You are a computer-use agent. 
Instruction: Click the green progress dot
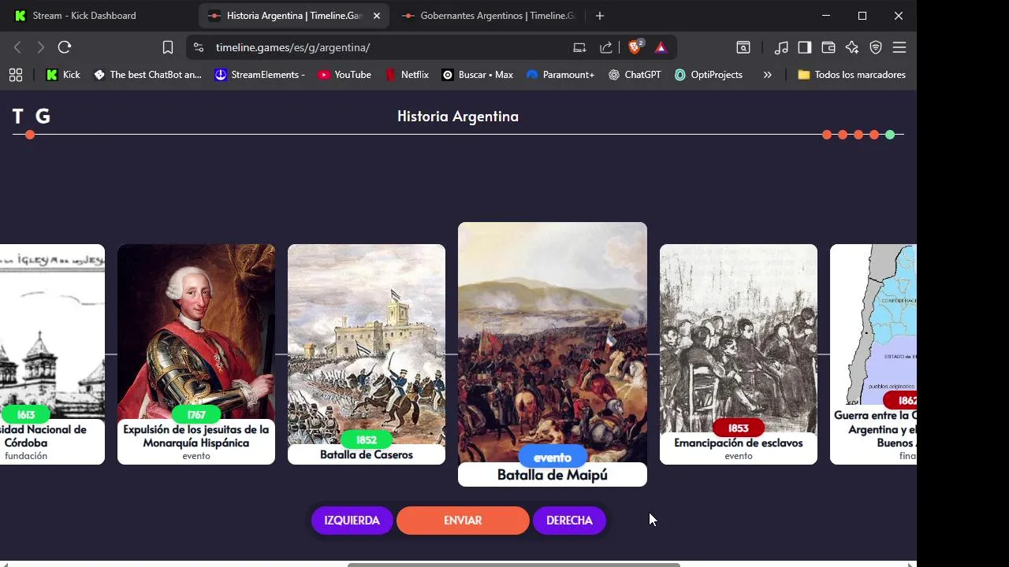point(890,135)
